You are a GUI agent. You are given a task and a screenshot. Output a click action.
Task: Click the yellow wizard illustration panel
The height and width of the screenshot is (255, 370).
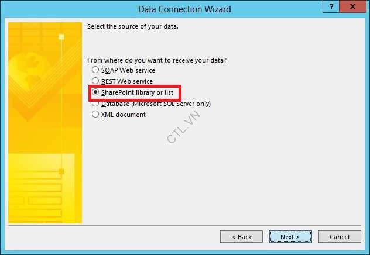pyautogui.click(x=45, y=123)
